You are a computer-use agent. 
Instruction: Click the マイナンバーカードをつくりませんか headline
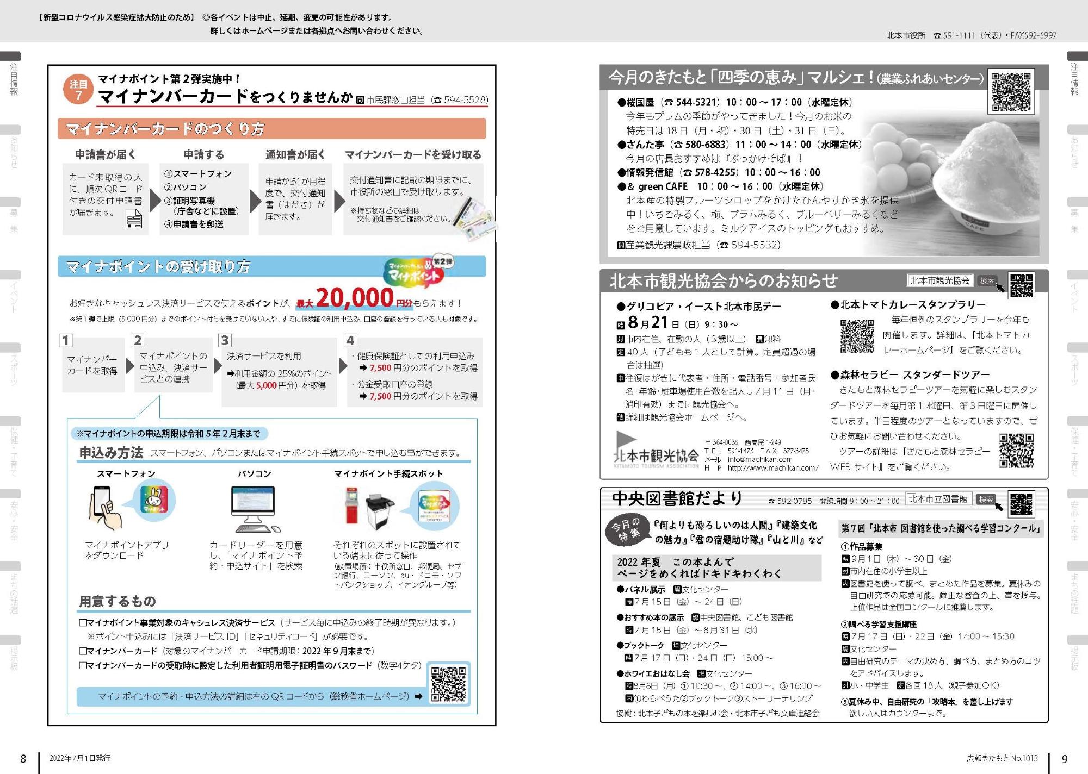[x=226, y=97]
